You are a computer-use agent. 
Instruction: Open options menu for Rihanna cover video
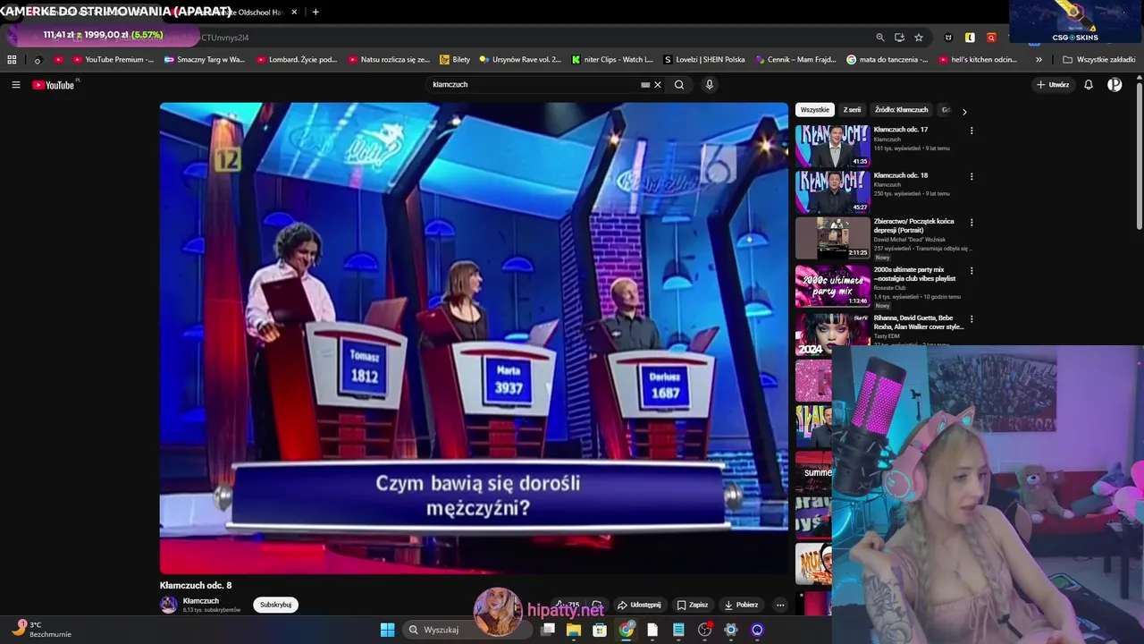coord(972,318)
